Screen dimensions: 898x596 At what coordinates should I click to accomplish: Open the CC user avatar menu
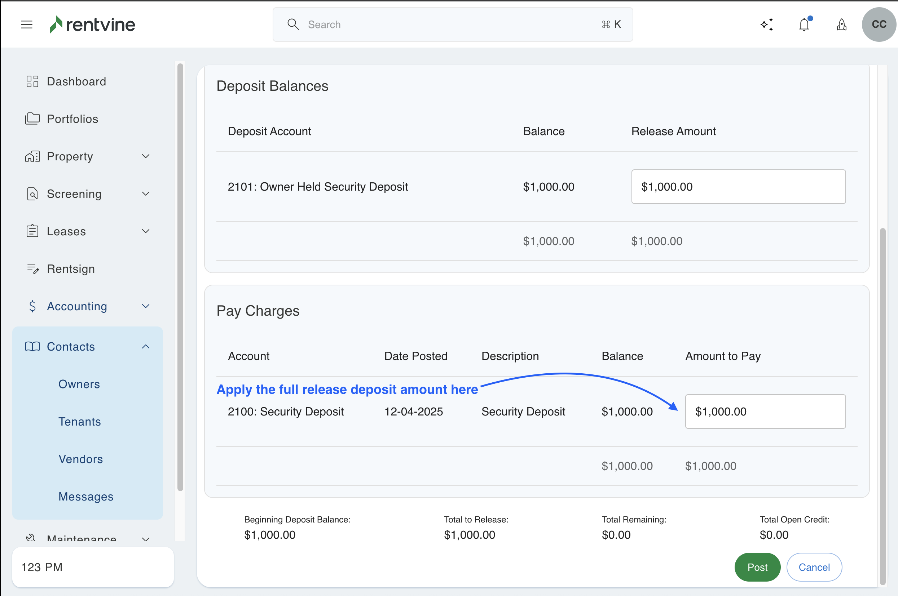(879, 25)
